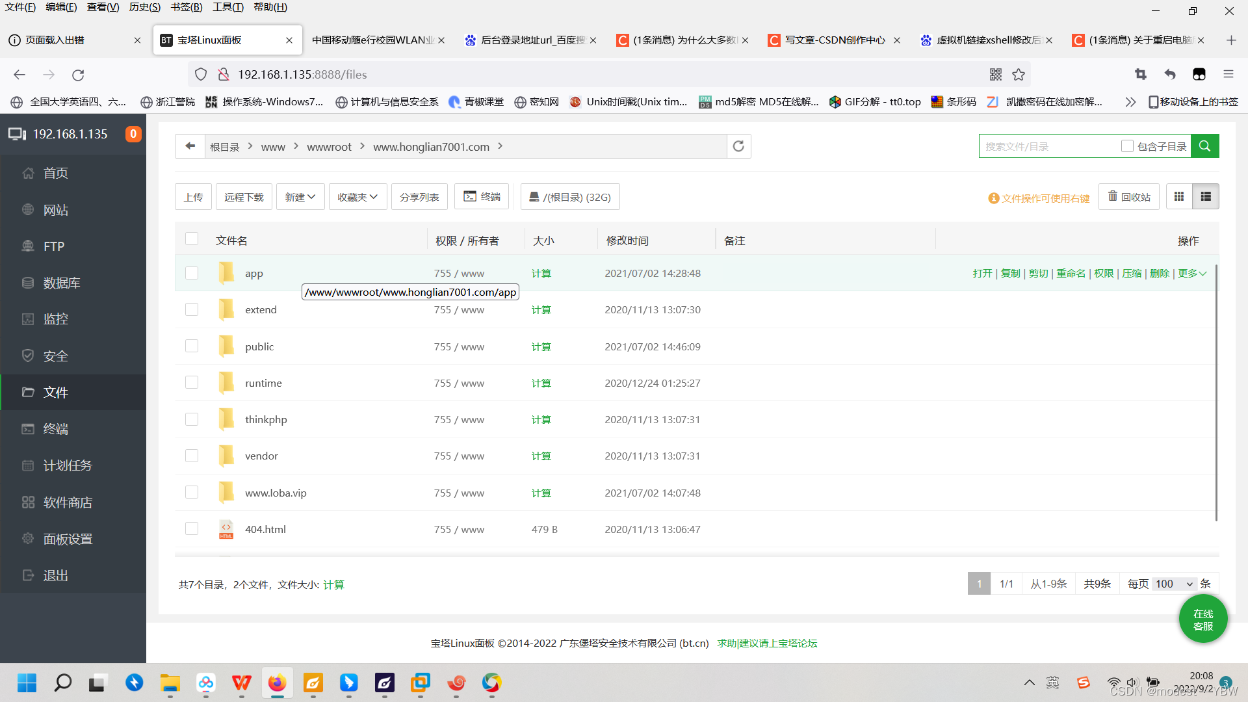
Task: Expand the 新建 dropdown
Action: click(x=300, y=197)
